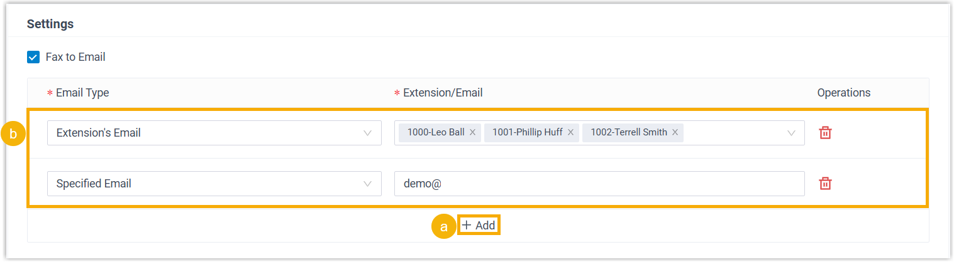954x262 pixels.
Task: Remove the 1001-Phillip Huff extension tag
Action: coord(570,133)
